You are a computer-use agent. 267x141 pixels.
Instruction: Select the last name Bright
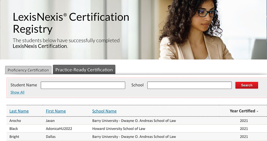tap(14, 137)
